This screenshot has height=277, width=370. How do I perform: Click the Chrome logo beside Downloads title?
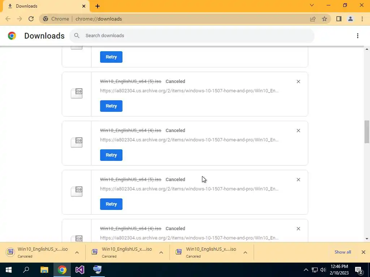tap(12, 36)
